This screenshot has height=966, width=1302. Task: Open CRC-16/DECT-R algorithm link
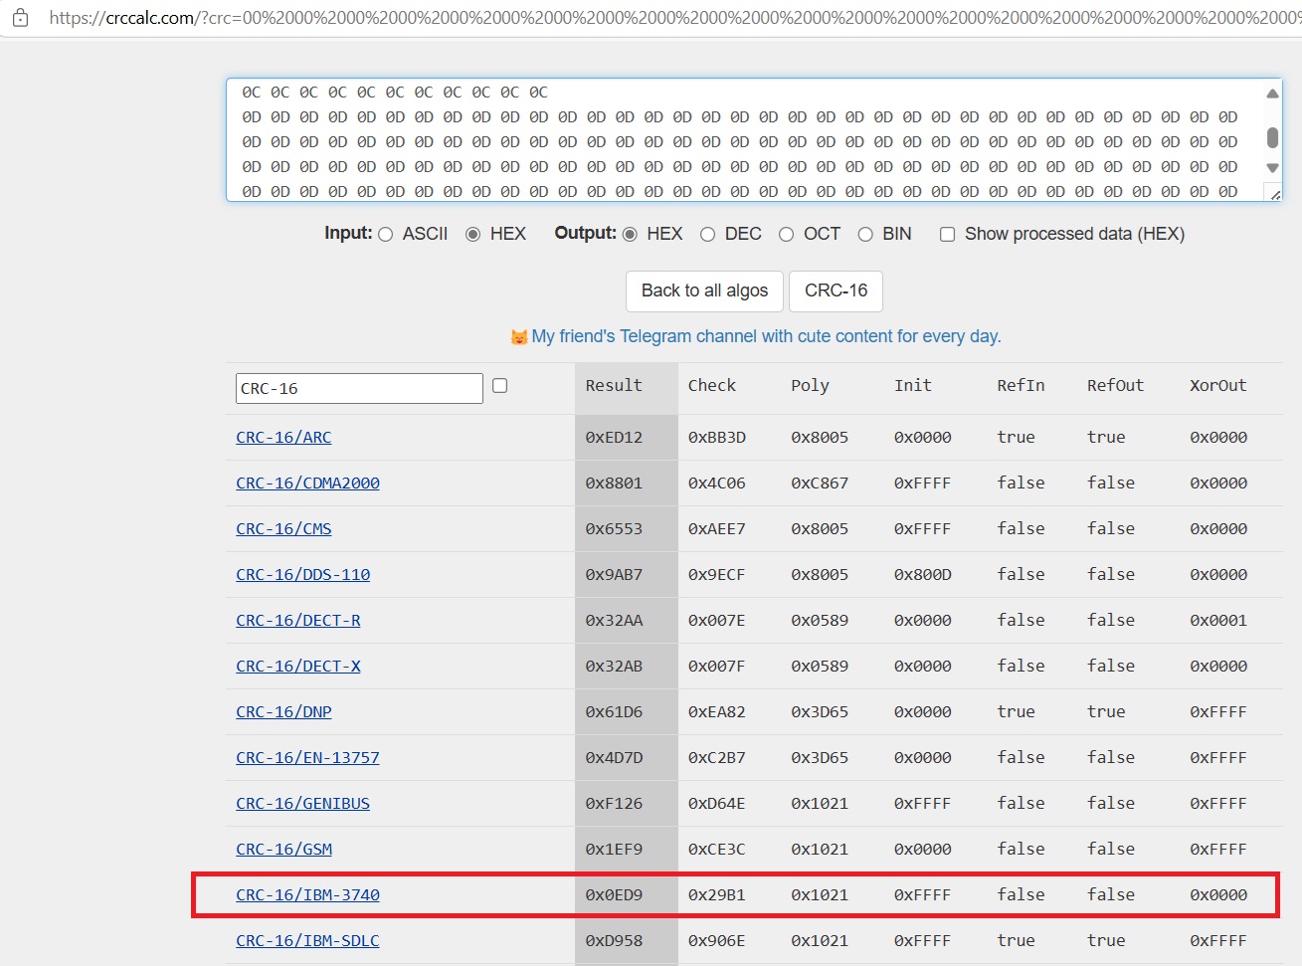[298, 620]
